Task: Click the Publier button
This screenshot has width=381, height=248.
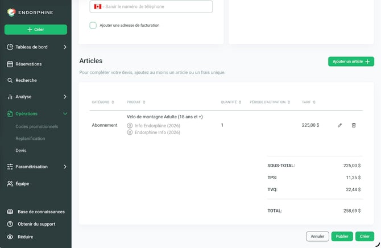Action: pos(342,236)
